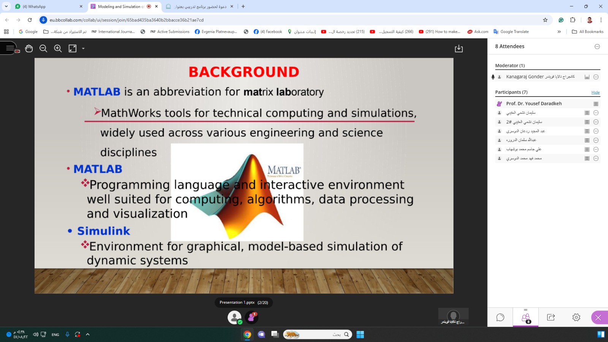
Task: Expand the view options dropdown arrow
Action: pos(83,49)
